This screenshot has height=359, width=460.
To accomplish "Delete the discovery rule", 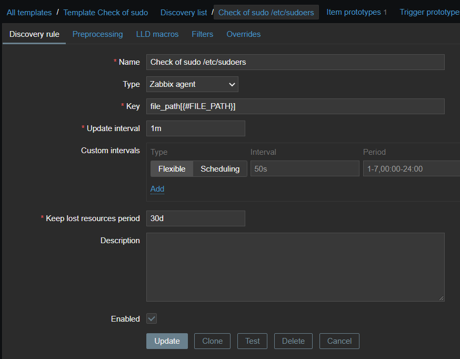I will click(293, 341).
